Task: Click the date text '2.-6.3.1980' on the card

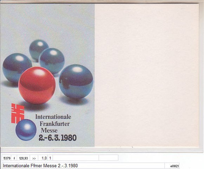Action: click(x=58, y=138)
